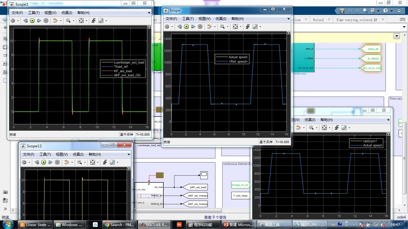Select the [e_afabet] Goto block
Viewport: 408px width, 229px height.
coord(371,58)
